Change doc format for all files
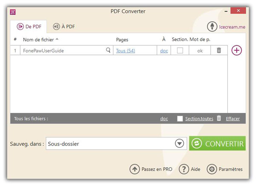Screen dimensions: 256x186 [x=164, y=119]
